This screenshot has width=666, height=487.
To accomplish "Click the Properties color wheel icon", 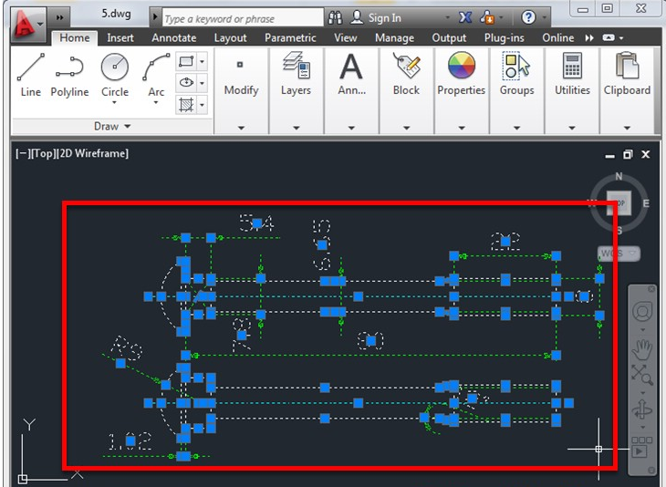I will click(x=462, y=66).
